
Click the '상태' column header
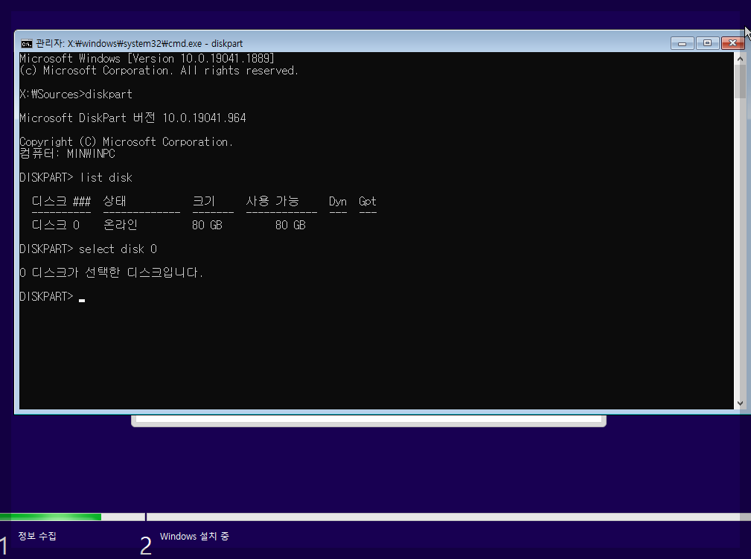[115, 201]
